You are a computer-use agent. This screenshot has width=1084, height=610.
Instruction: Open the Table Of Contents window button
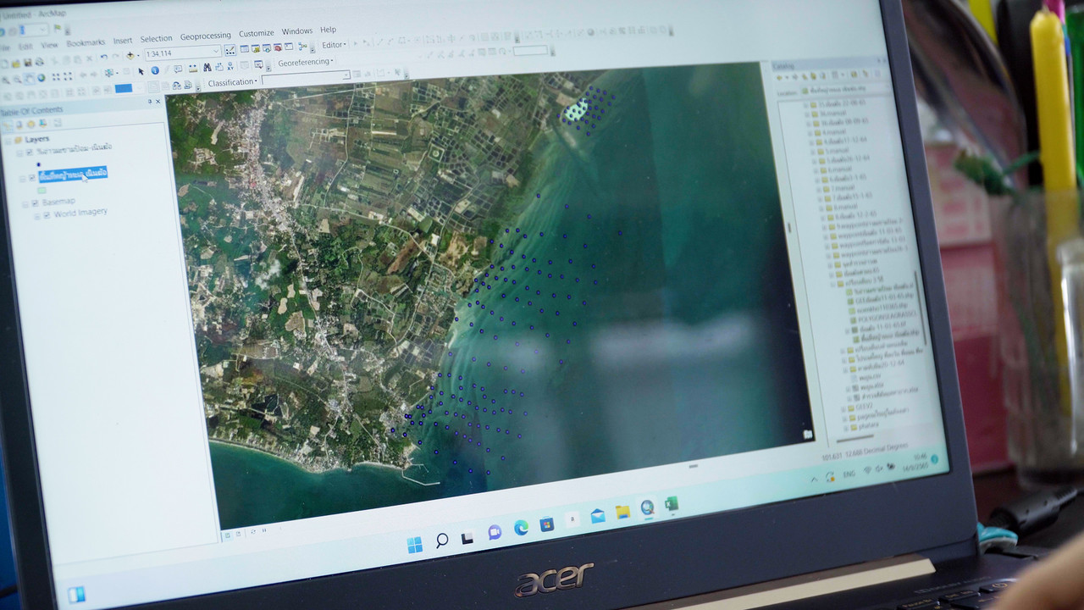coord(244,49)
